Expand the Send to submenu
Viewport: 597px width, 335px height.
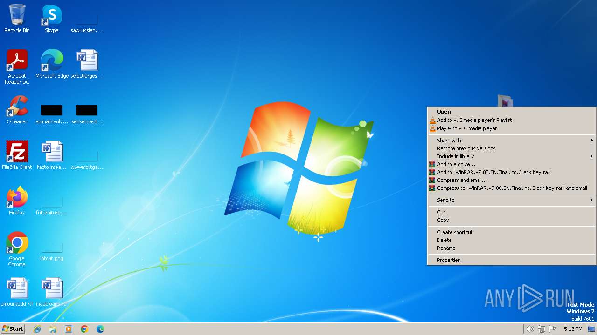coord(512,200)
